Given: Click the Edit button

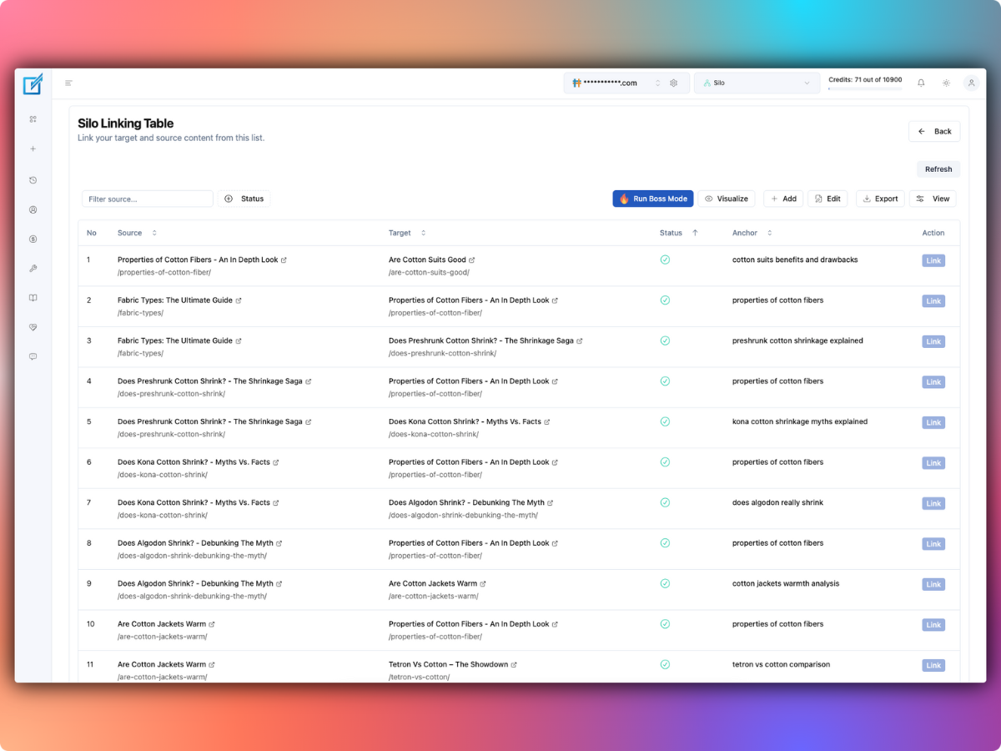Looking at the screenshot, I should pos(827,199).
